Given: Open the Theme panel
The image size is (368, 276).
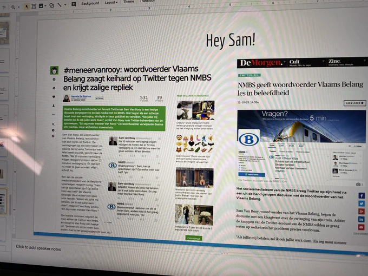Looking at the screenshot, I should tap(129, 2).
